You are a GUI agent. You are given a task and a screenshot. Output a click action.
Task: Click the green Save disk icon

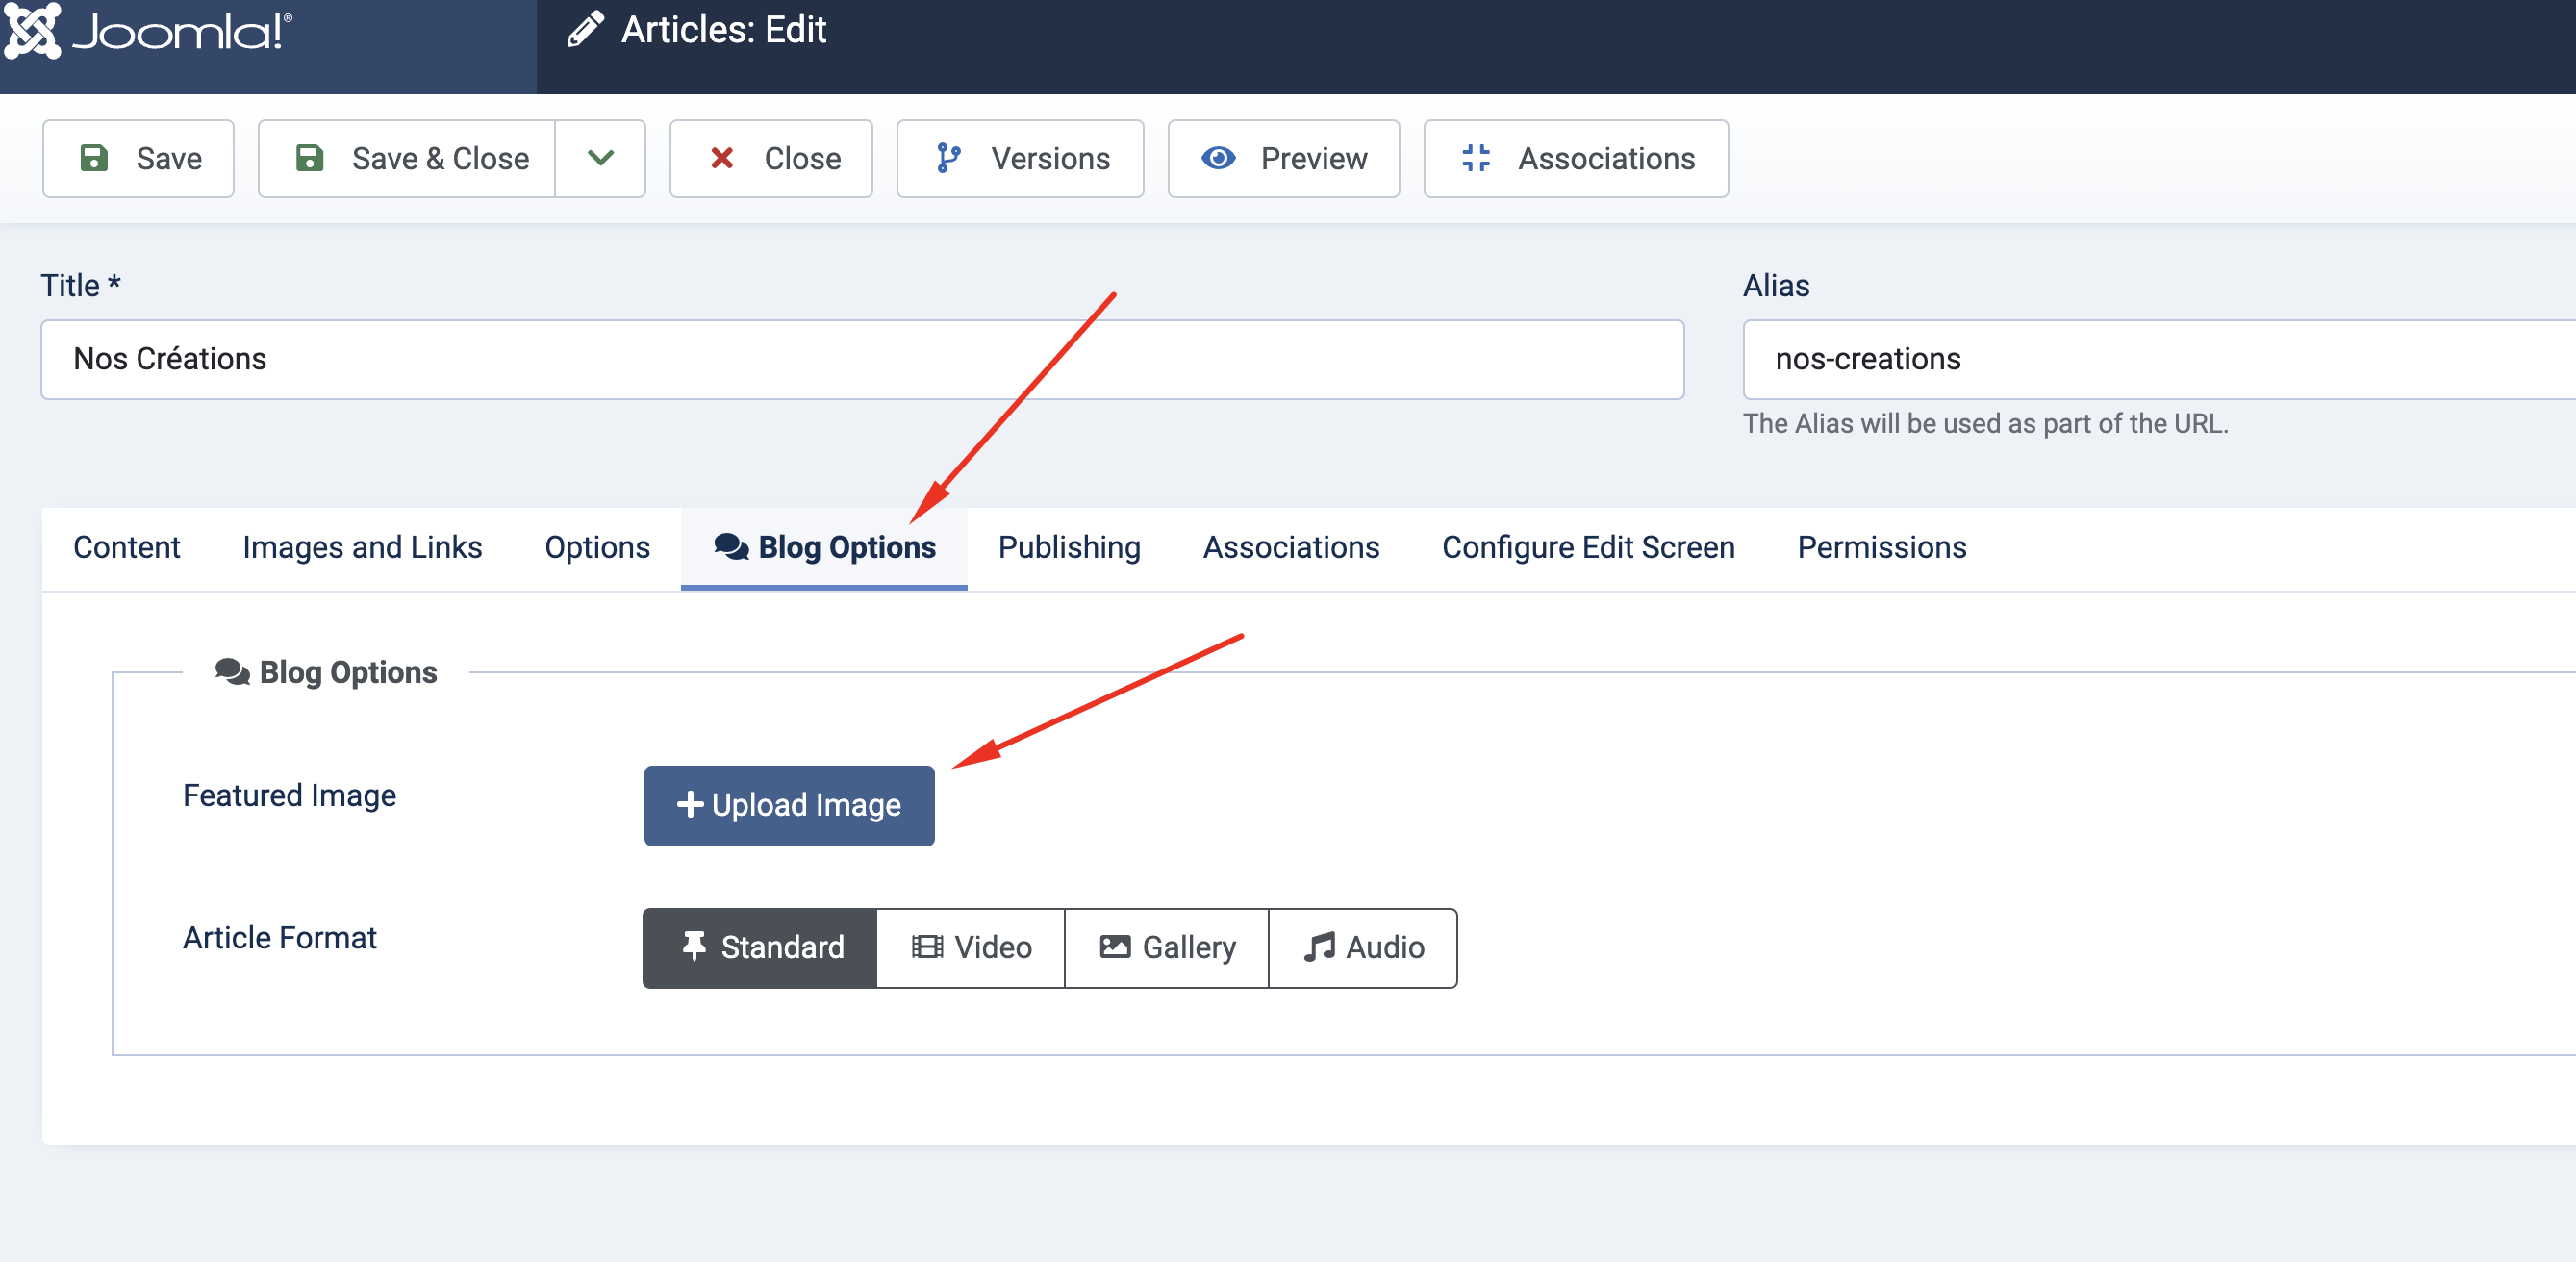94,158
